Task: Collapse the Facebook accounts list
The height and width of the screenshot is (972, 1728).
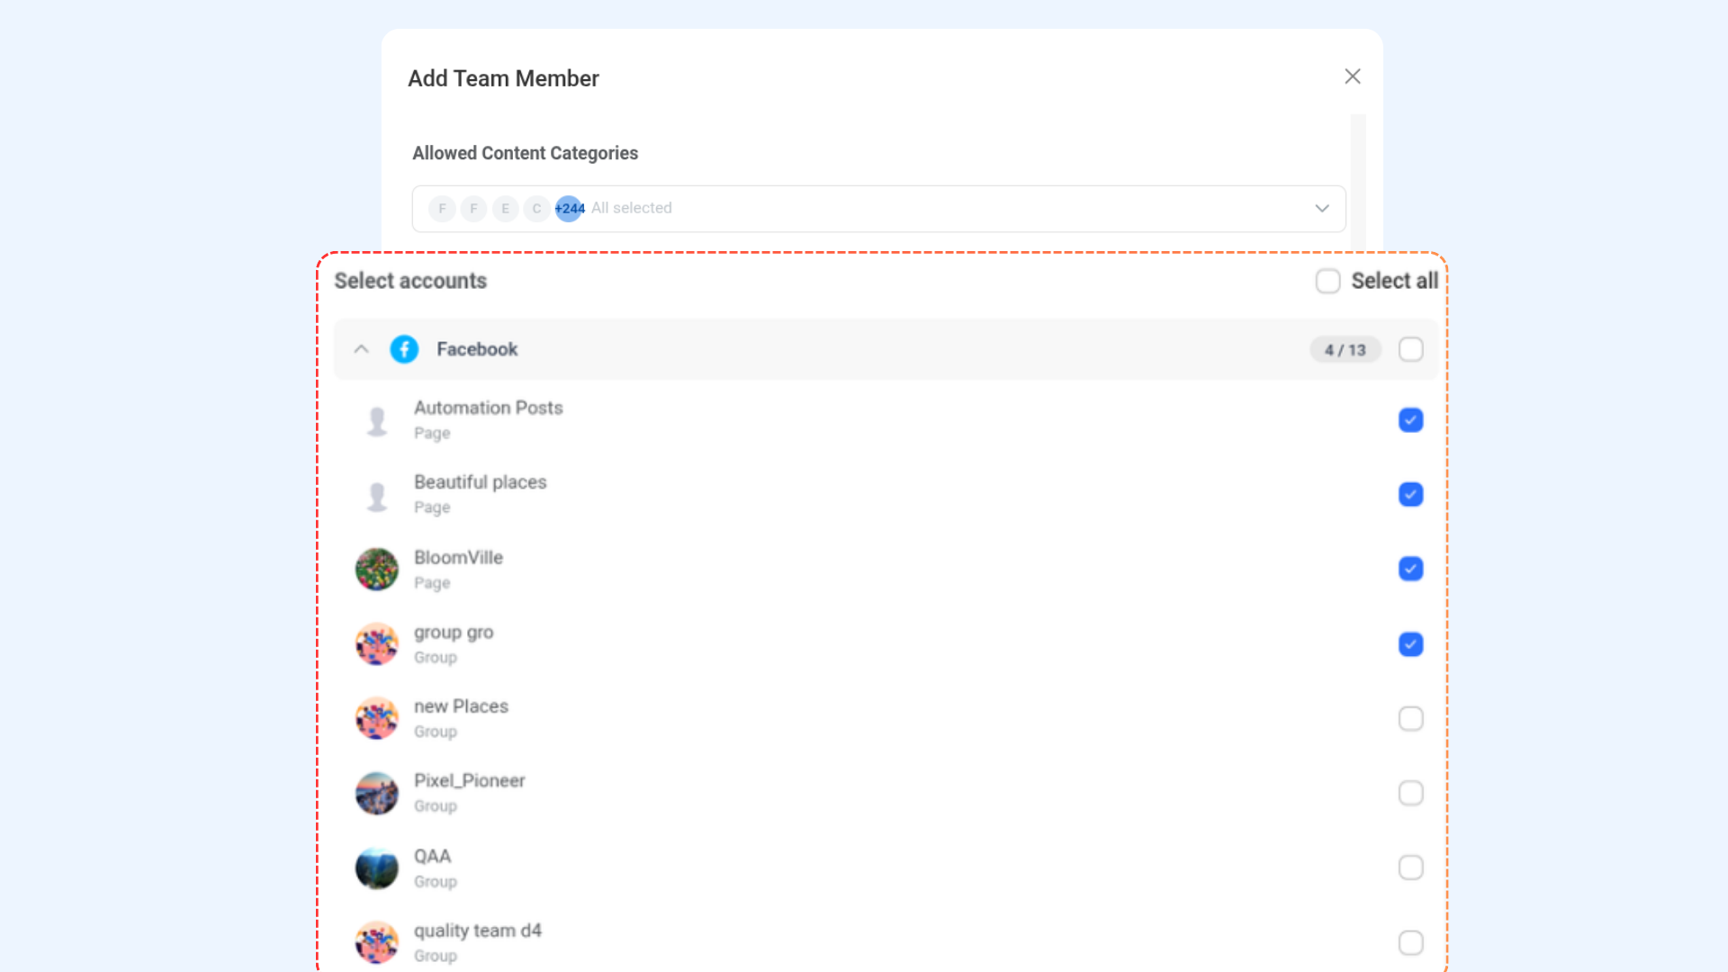Action: pyautogui.click(x=361, y=349)
